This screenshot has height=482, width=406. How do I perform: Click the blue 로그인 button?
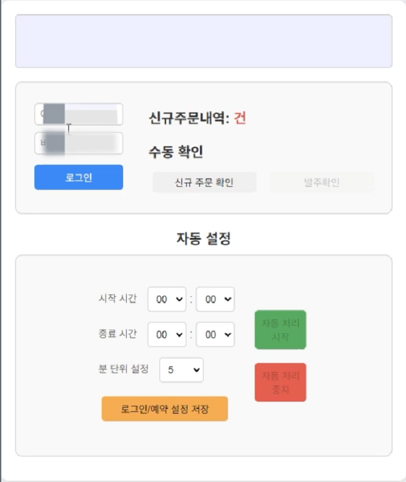(x=79, y=177)
